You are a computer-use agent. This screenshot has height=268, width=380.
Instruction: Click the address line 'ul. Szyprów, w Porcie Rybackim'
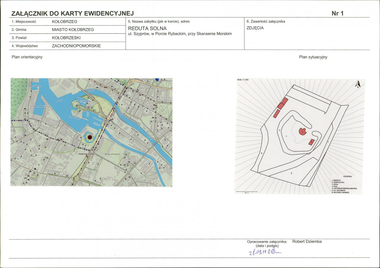[x=180, y=34]
